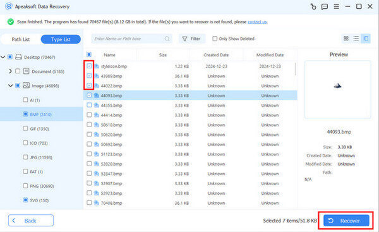
Task: Click the search magnifier icon
Action: [167, 39]
